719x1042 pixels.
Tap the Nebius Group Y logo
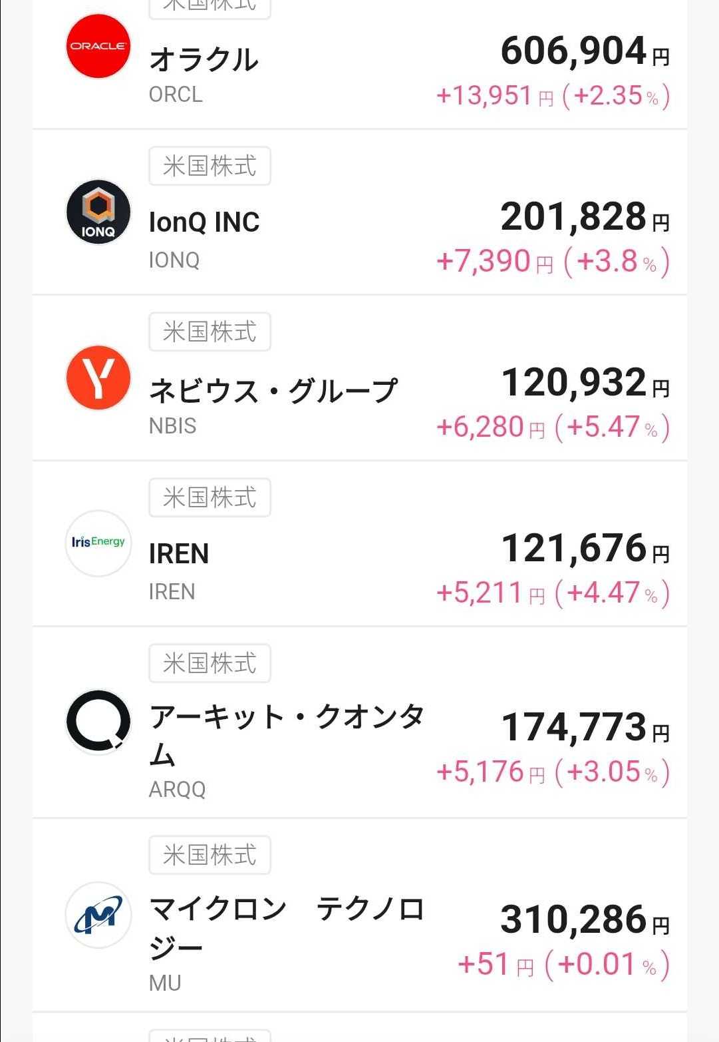[x=98, y=378]
